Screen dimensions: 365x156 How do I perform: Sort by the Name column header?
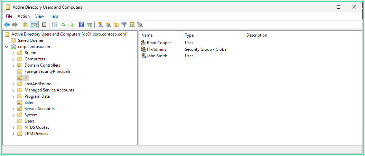[161, 35]
